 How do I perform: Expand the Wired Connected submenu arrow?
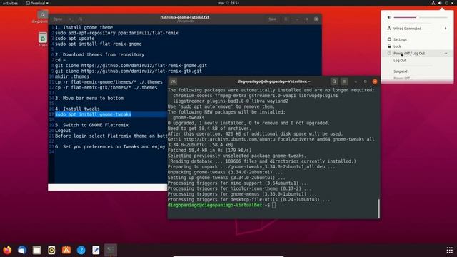446,29
